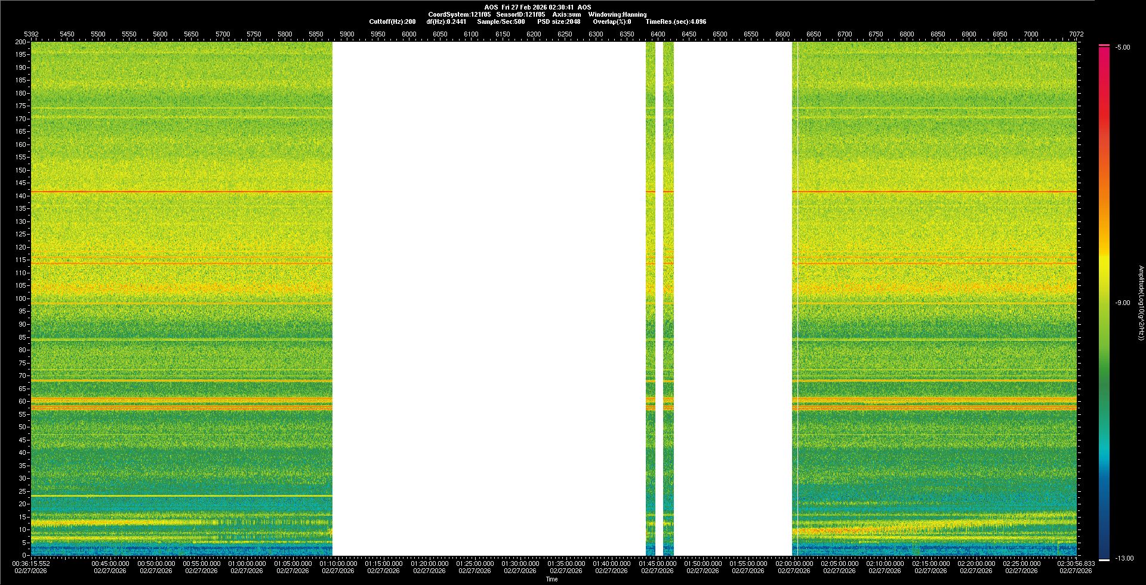The width and height of the screenshot is (1146, 585).
Task: Click the 175 label on the frequency axis
Action: [21, 106]
